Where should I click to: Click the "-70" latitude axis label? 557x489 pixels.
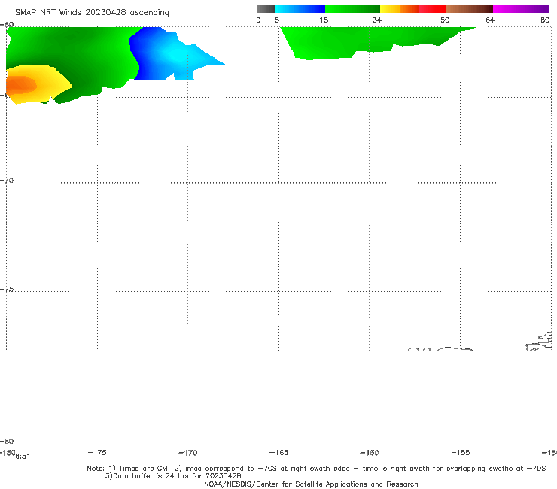(x=7, y=180)
